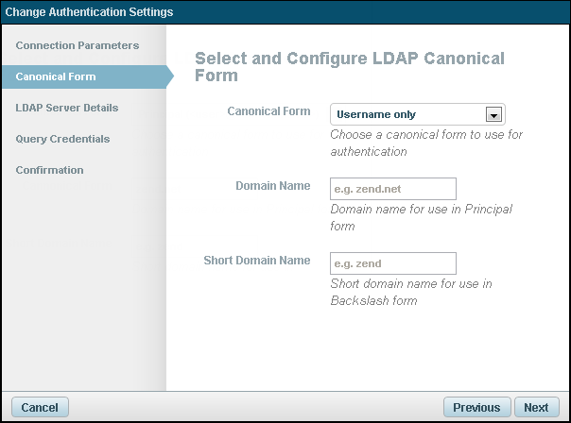Viewport: 571px width, 423px height.
Task: Open the Canonical Form combo box
Action: tap(408, 114)
